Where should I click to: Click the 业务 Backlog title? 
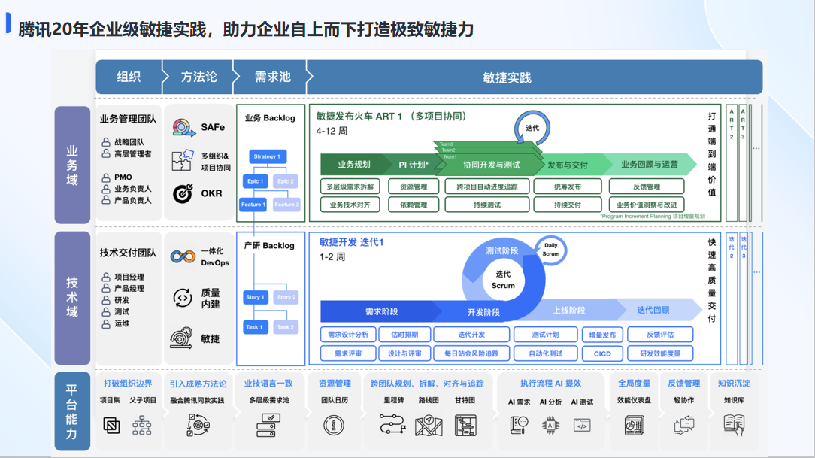[270, 118]
